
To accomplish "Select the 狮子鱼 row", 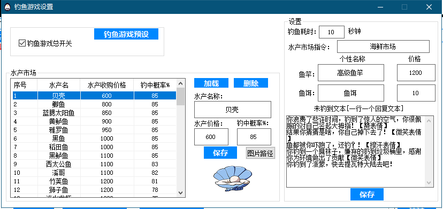I will pyautogui.click(x=94, y=190).
